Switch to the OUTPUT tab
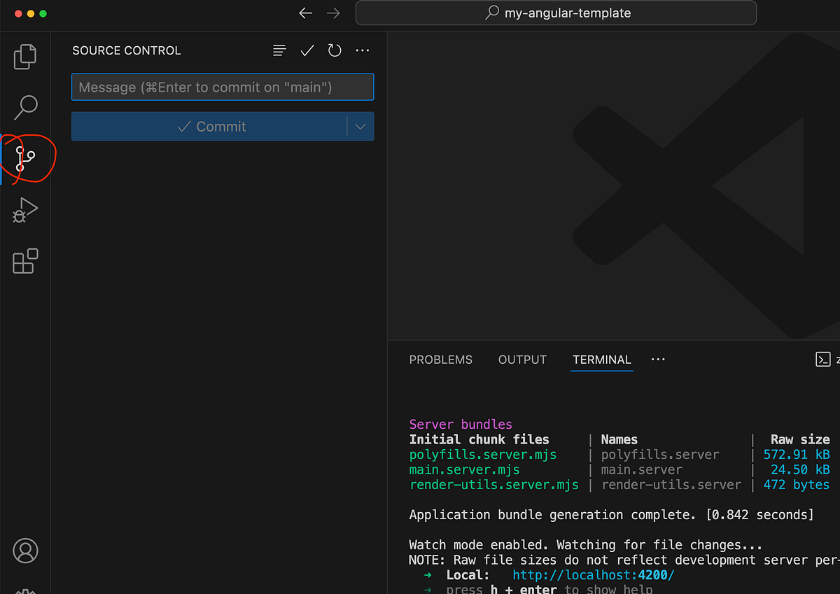This screenshot has width=840, height=594. tap(522, 359)
